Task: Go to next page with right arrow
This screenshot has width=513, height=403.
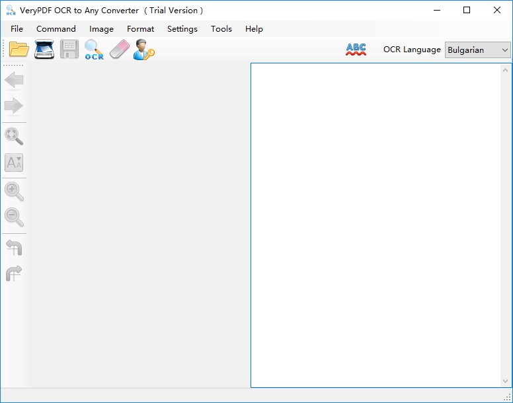Action: (x=14, y=106)
